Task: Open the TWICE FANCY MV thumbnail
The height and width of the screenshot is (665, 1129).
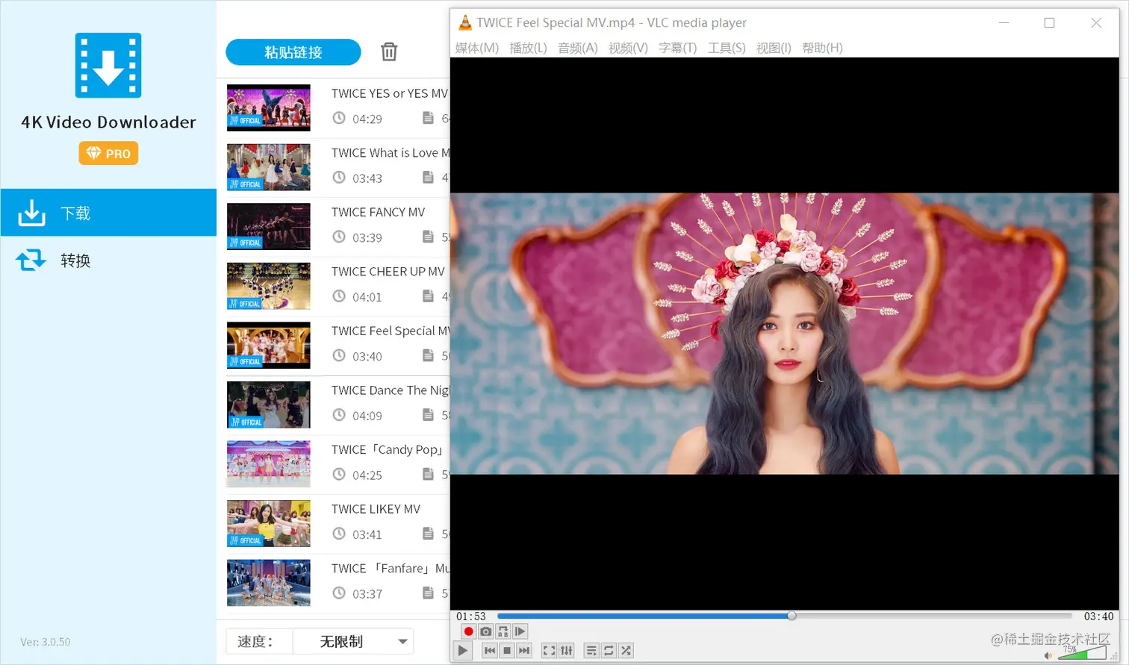Action: point(269,226)
